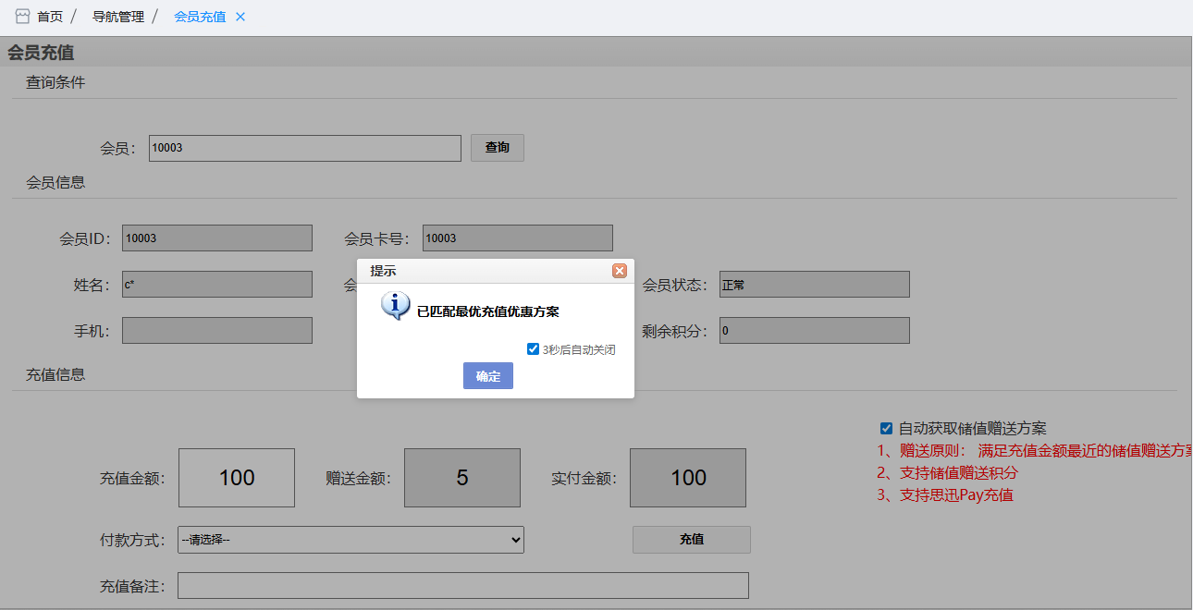Go to 导航管理 in the breadcrumb
The height and width of the screenshot is (610, 1193).
point(118,17)
